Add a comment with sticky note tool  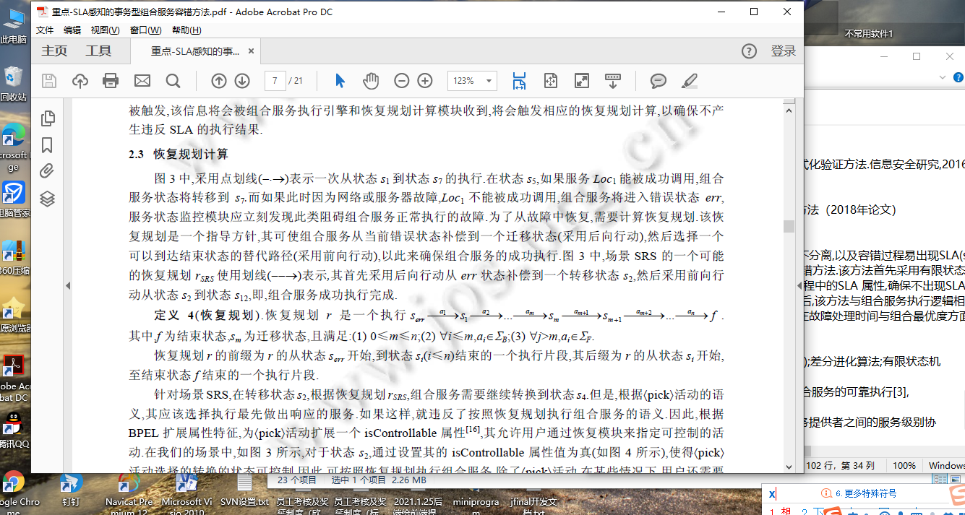pos(658,81)
